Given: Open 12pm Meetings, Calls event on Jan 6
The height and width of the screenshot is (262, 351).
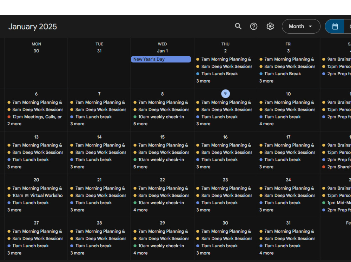Looking at the screenshot, I should 35,117.
